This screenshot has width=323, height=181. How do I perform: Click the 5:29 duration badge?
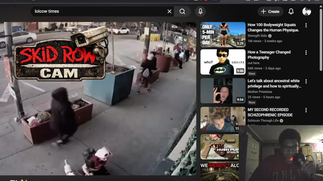tap(240, 43)
